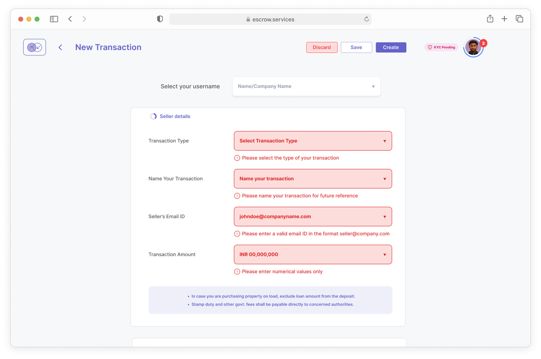This screenshot has height=359, width=541.
Task: Click the escrow app logo icon
Action: point(35,47)
